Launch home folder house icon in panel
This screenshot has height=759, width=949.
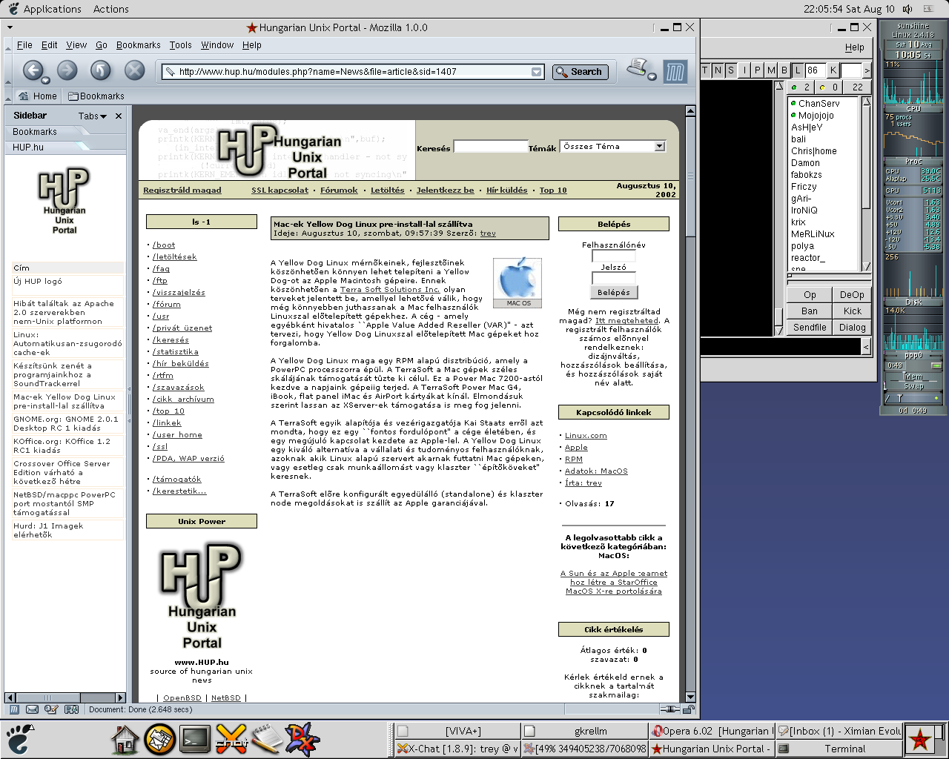[x=125, y=739]
